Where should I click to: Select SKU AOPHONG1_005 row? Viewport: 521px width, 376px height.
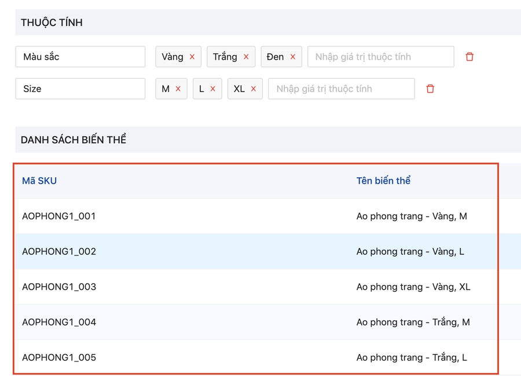pyautogui.click(x=59, y=357)
